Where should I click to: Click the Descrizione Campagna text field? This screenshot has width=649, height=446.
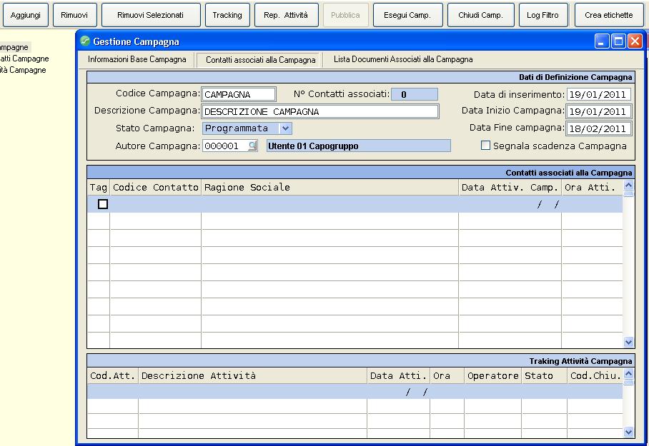[x=320, y=111]
